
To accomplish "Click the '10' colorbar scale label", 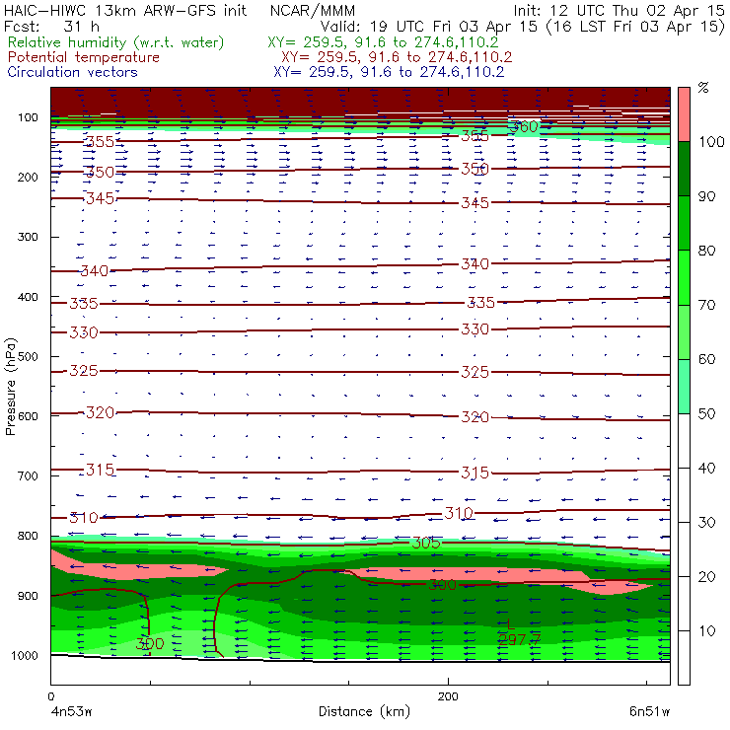I will point(706,630).
